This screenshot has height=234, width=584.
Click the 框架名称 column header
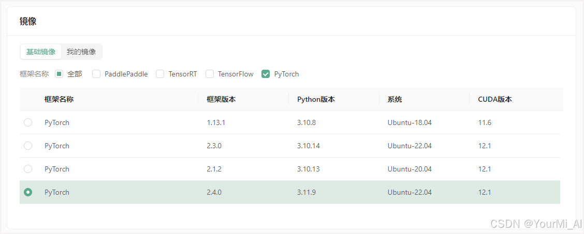[59, 99]
